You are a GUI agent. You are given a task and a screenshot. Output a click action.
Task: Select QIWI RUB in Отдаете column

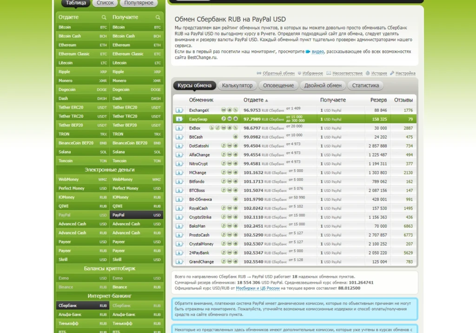[83, 206]
